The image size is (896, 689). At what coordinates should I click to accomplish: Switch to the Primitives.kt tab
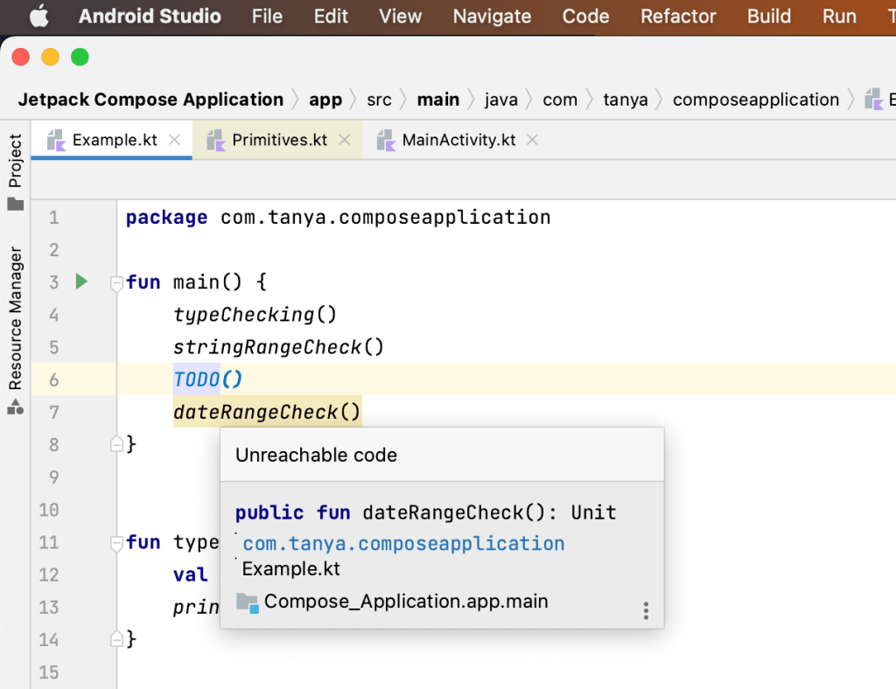pyautogui.click(x=279, y=140)
